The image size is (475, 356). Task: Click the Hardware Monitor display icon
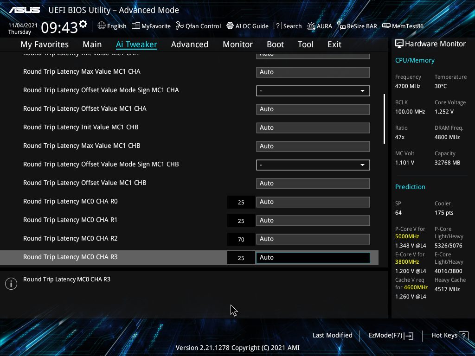399,44
